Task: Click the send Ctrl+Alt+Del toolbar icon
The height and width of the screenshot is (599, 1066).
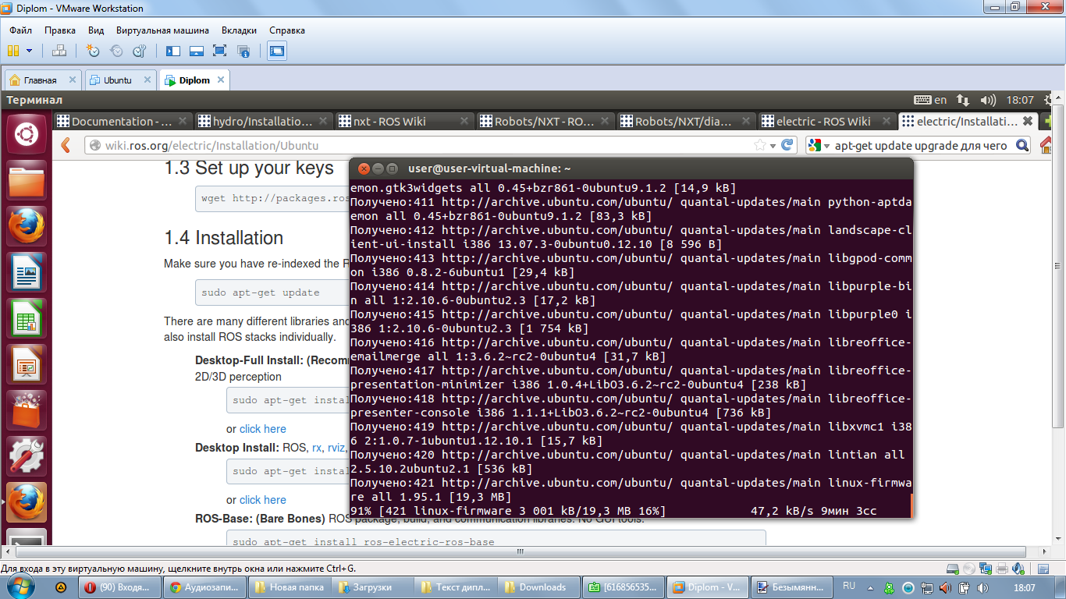Action: click(x=59, y=51)
